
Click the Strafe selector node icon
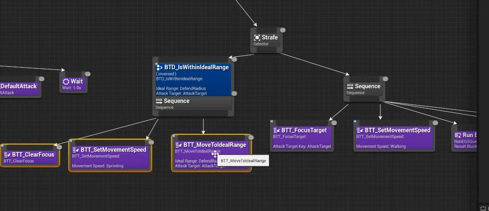pos(257,38)
